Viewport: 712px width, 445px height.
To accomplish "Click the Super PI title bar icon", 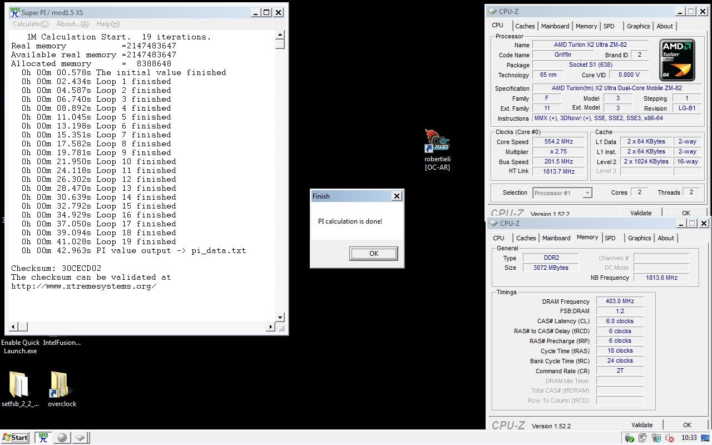I will tap(14, 12).
